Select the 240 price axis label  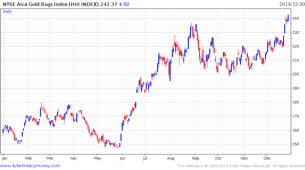tap(296, 18)
